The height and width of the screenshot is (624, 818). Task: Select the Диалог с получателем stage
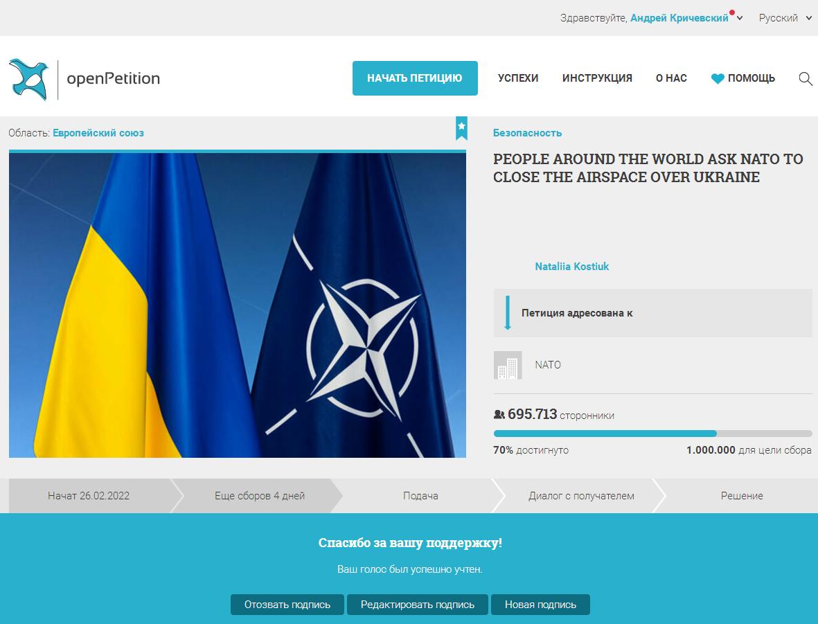tap(581, 496)
